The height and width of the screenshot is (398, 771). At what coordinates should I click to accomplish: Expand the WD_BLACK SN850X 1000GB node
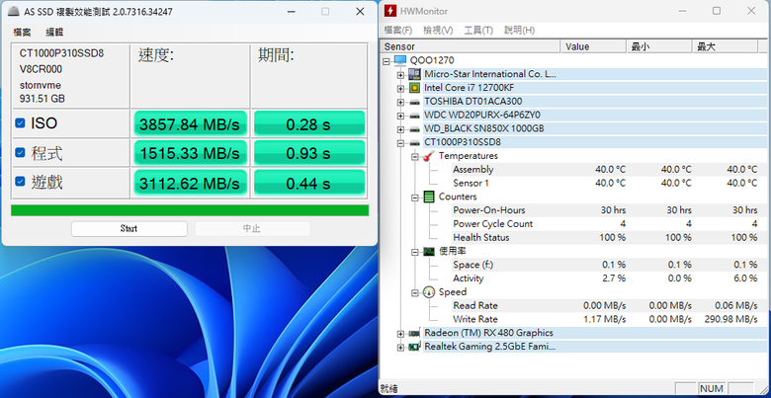pyautogui.click(x=400, y=129)
